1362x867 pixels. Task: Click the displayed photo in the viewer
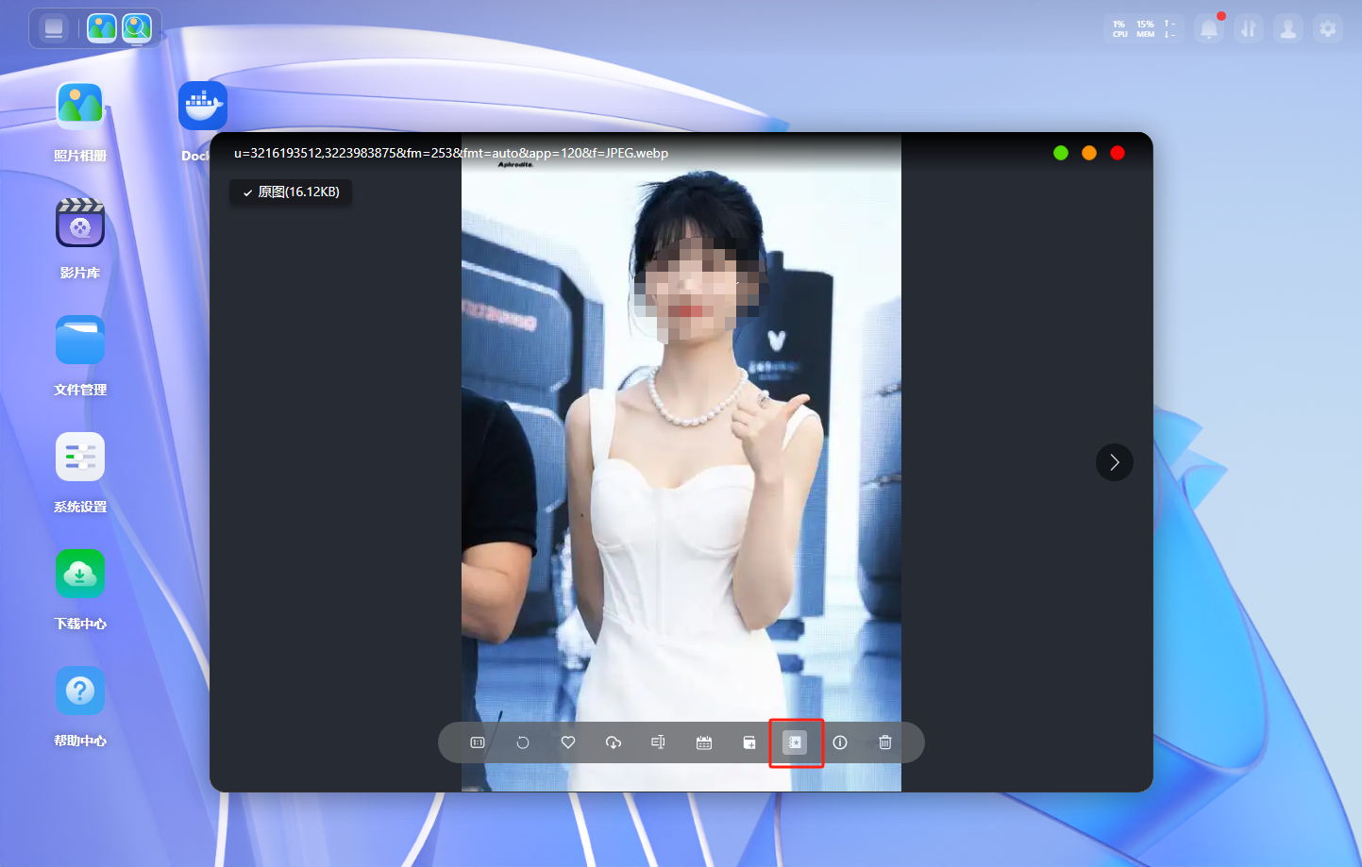pos(681,462)
